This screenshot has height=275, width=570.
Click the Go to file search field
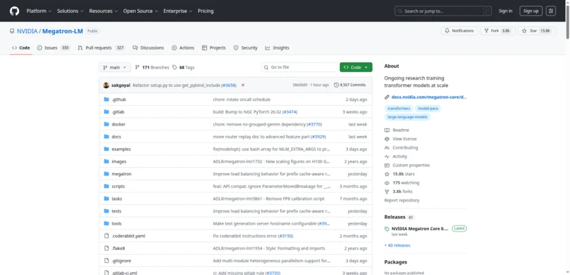[x=299, y=67]
